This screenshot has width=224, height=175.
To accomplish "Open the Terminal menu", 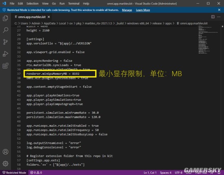I will coord(74,4).
